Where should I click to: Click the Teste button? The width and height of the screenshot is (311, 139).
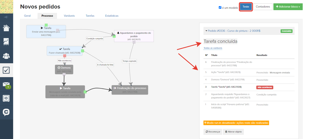point(246,7)
